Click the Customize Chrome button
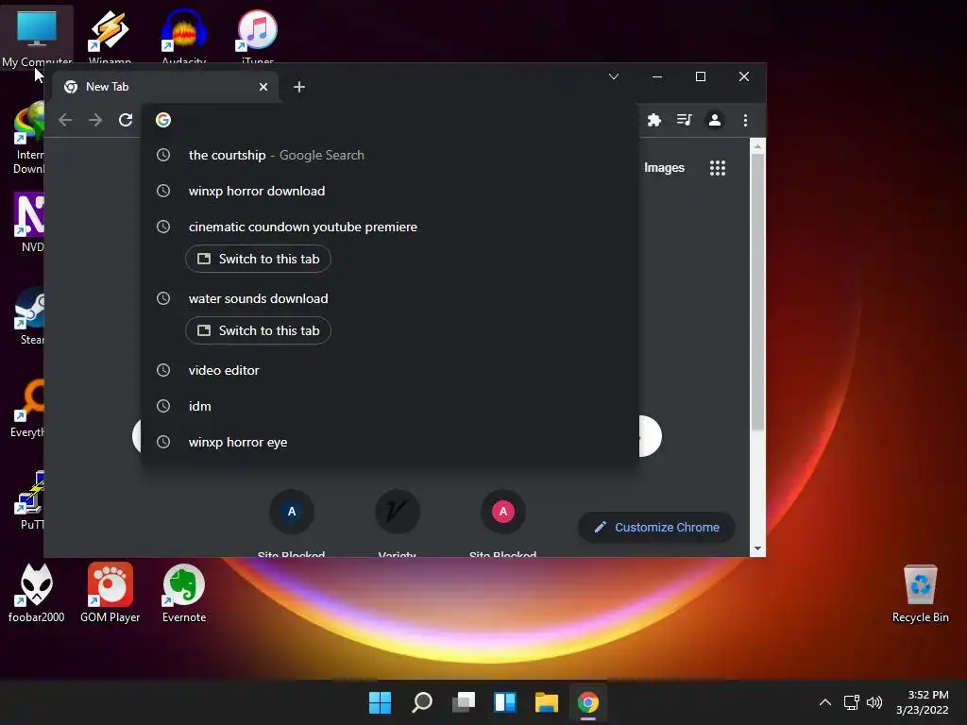 coord(657,527)
